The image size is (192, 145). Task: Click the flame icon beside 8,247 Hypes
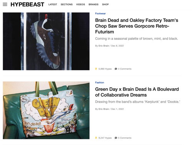(x=96, y=138)
